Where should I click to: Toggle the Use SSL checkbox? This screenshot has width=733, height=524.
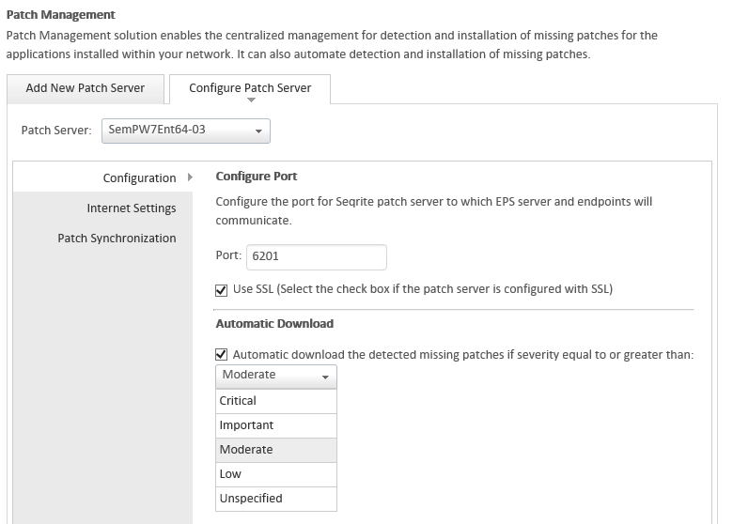pyautogui.click(x=221, y=290)
